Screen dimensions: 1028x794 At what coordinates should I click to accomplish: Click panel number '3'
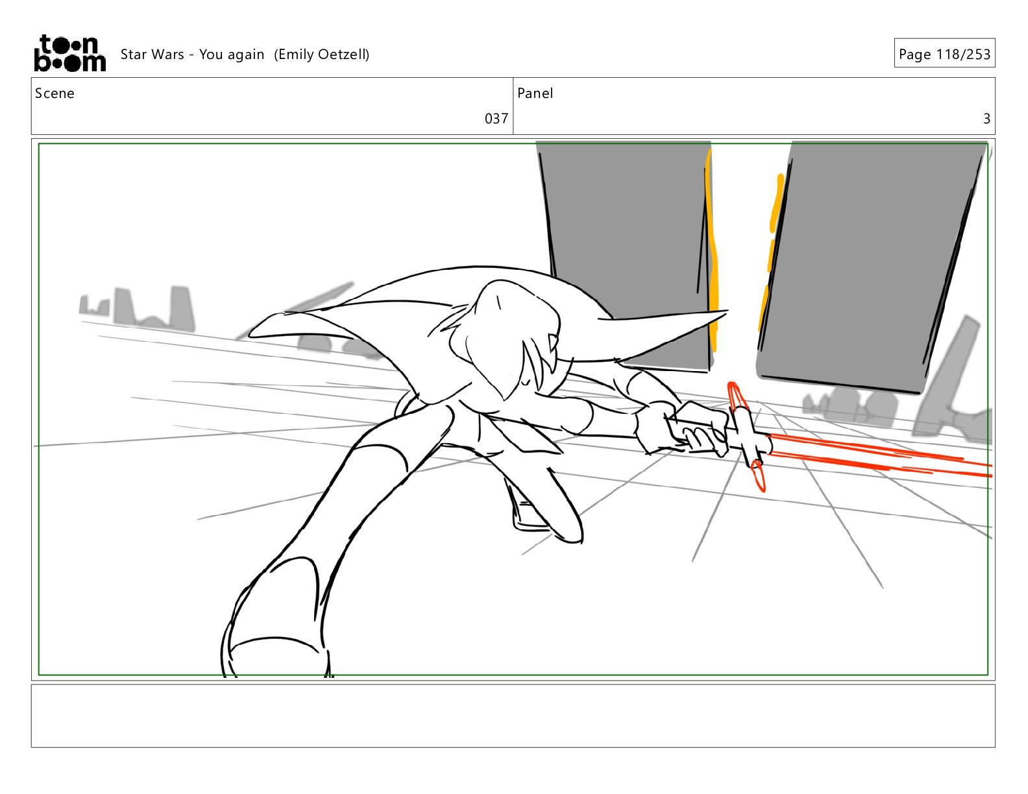986,119
